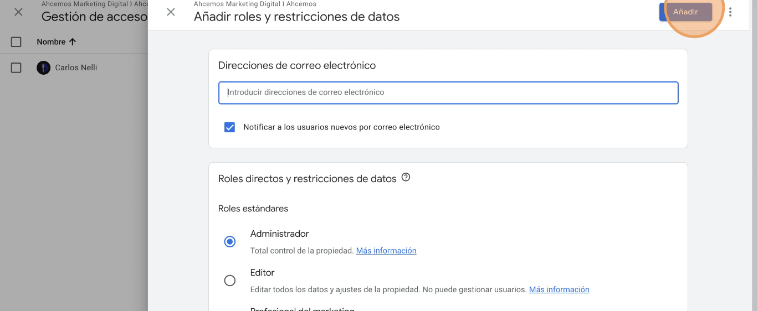Screen dimensions: 758x311
Task: Close the Gestión de acceso panel
Action: pyautogui.click(x=18, y=12)
